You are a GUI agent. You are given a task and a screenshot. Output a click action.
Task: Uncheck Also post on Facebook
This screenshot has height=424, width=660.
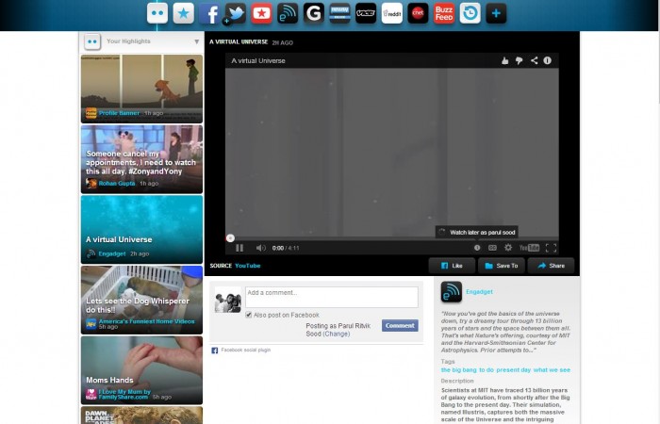click(x=248, y=315)
